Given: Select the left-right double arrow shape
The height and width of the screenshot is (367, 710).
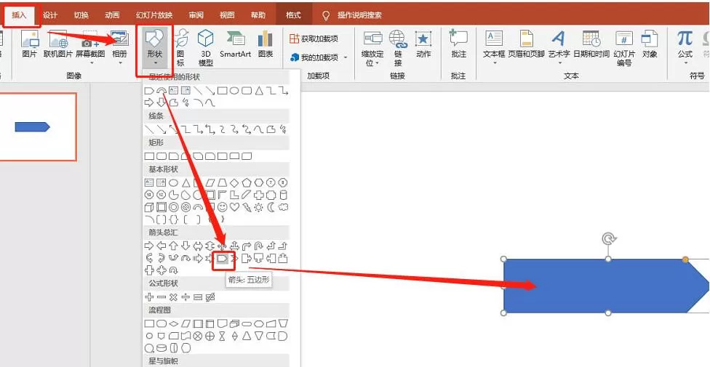Looking at the screenshot, I should click(197, 246).
